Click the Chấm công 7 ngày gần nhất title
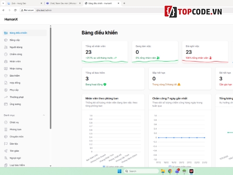This screenshot has height=175, width=233. (x=170, y=98)
